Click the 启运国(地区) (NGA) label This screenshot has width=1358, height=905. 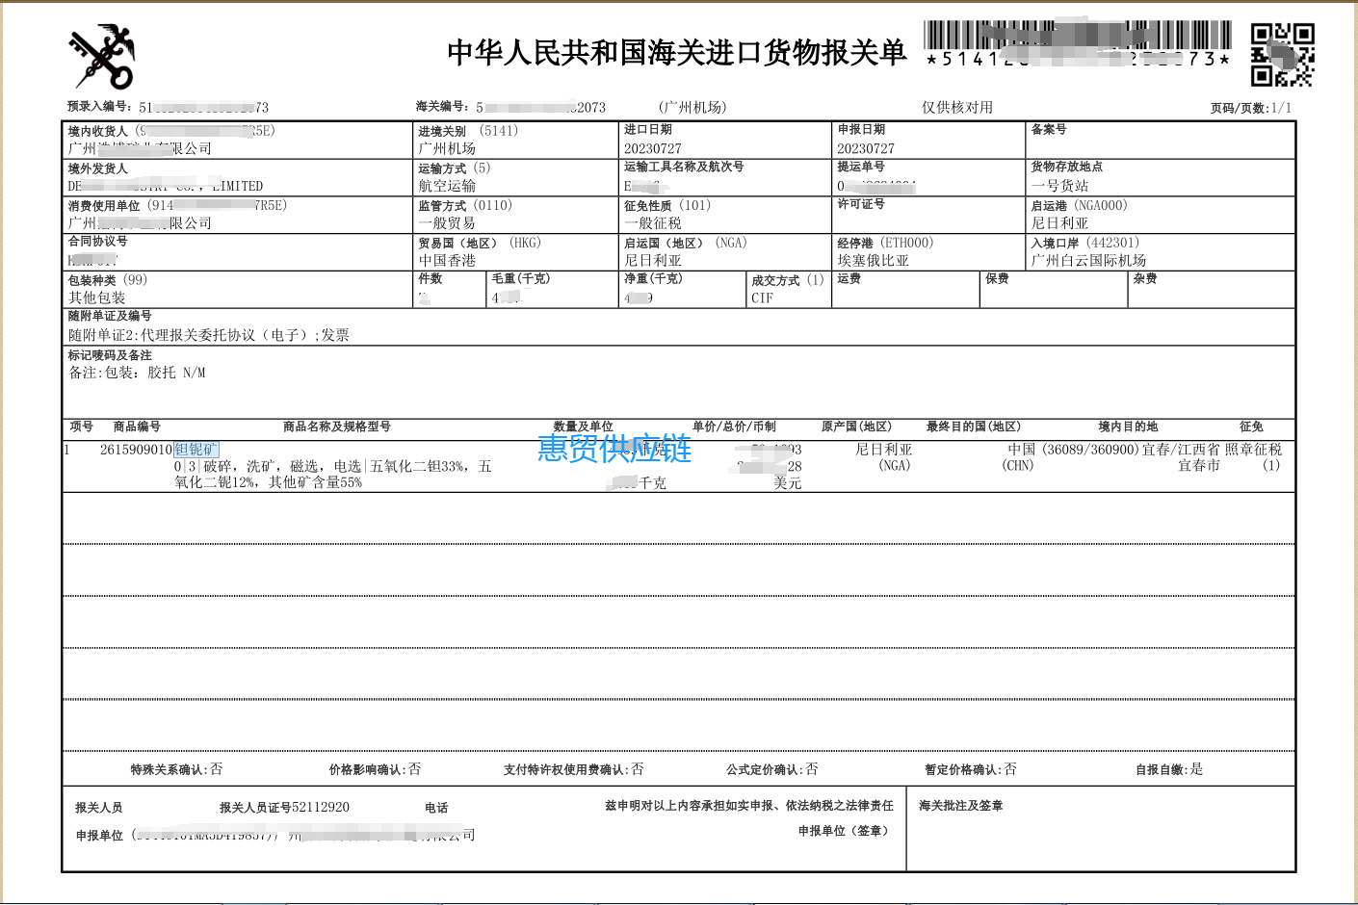pos(686,244)
